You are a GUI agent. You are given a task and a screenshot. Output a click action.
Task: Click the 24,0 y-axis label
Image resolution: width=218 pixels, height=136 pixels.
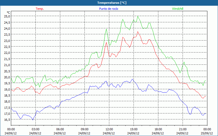click(x=7, y=29)
